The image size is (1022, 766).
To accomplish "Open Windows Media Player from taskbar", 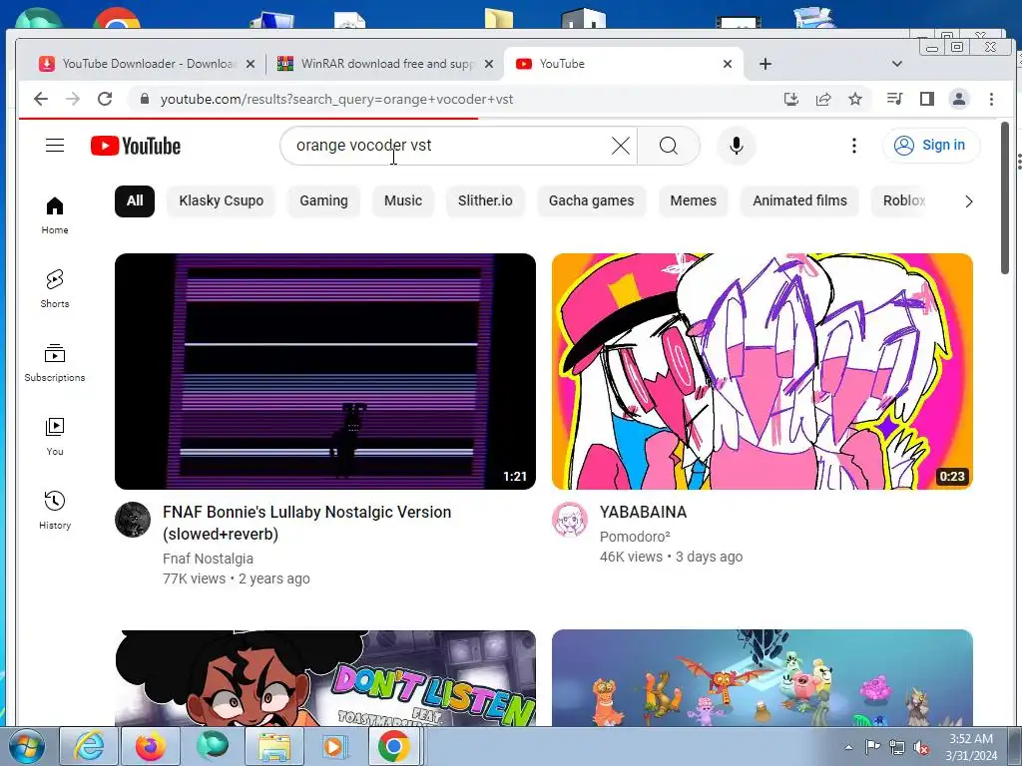I will pyautogui.click(x=335, y=746).
